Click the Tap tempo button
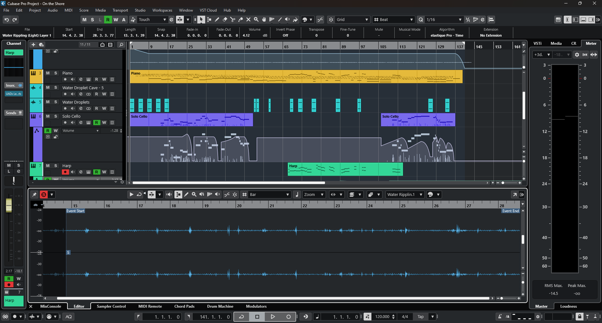This screenshot has height=323, width=602. coord(420,317)
